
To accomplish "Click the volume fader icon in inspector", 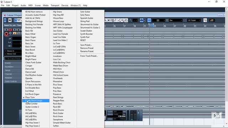I will pos(10,39).
